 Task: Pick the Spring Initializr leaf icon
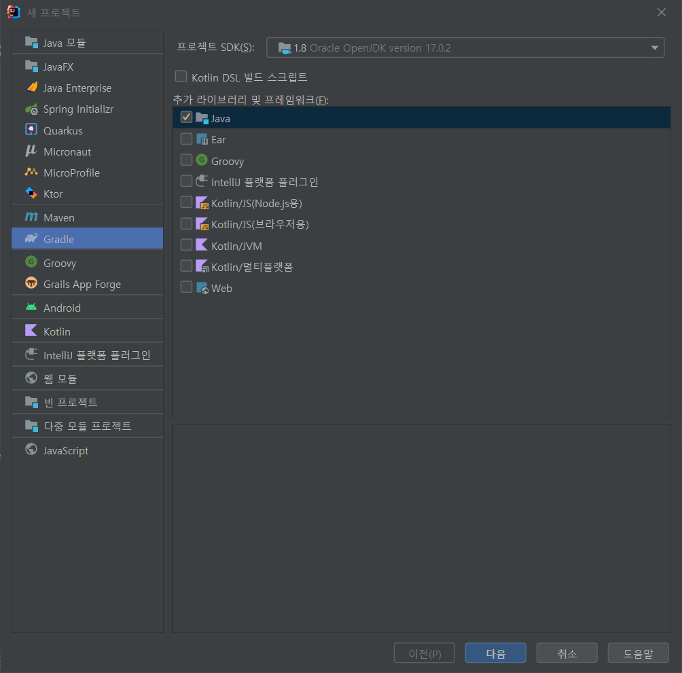[31, 109]
